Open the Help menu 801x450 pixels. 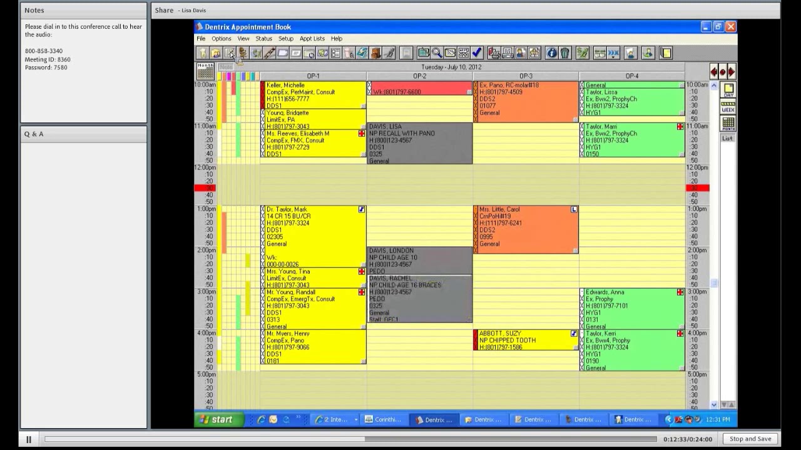[x=336, y=39]
